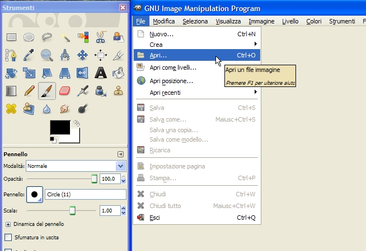
Task: Select the Scale tool
Action: click(x=29, y=73)
